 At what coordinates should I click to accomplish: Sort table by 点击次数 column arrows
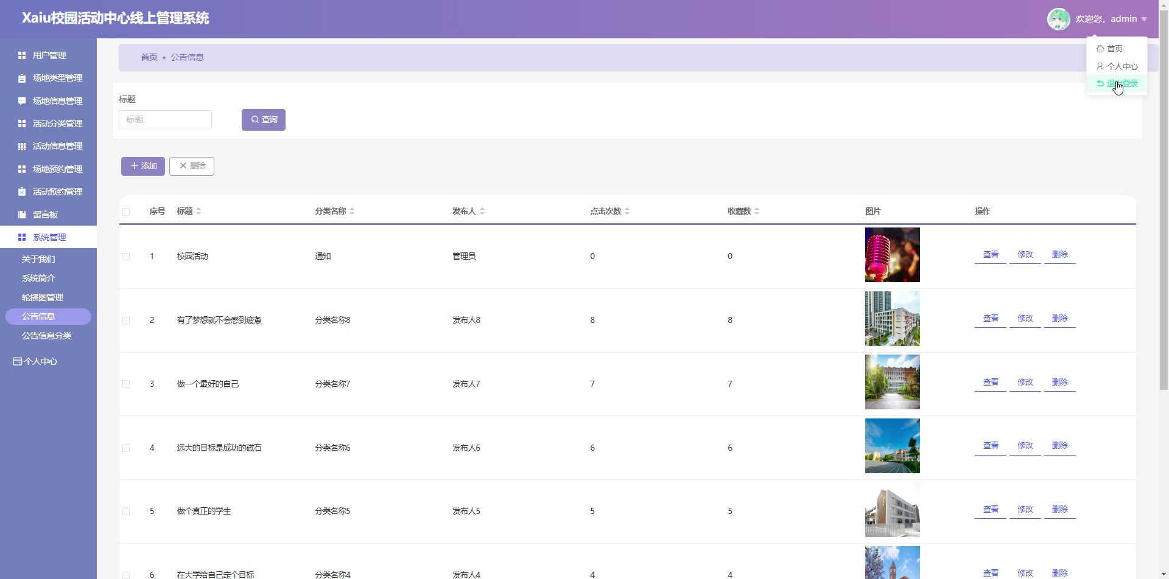pos(627,211)
